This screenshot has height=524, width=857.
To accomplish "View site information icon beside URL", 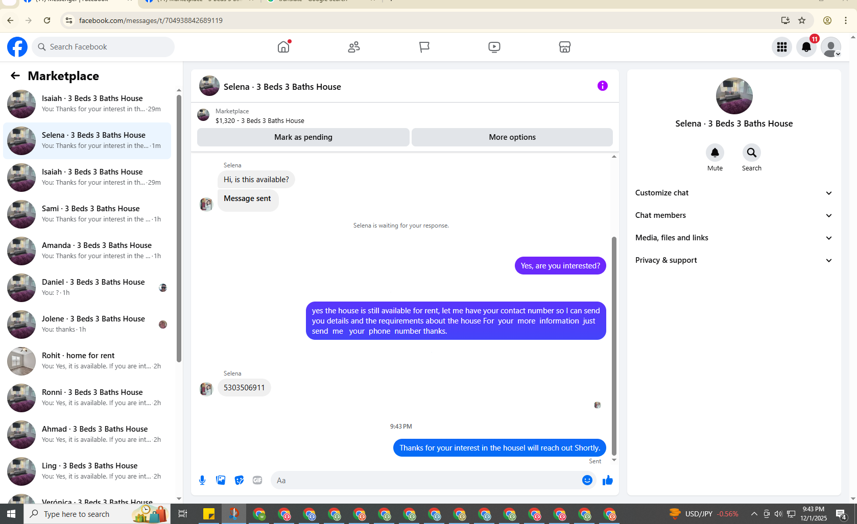I will 69,20.
